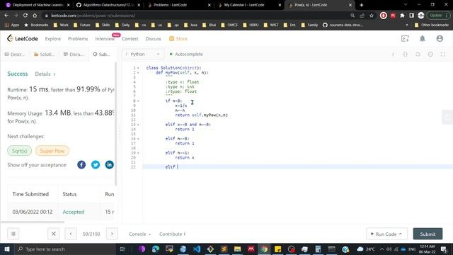Switch to Discuss tab in problem panel
Image resolution: width=453 pixels, height=255 pixels.
(74, 54)
